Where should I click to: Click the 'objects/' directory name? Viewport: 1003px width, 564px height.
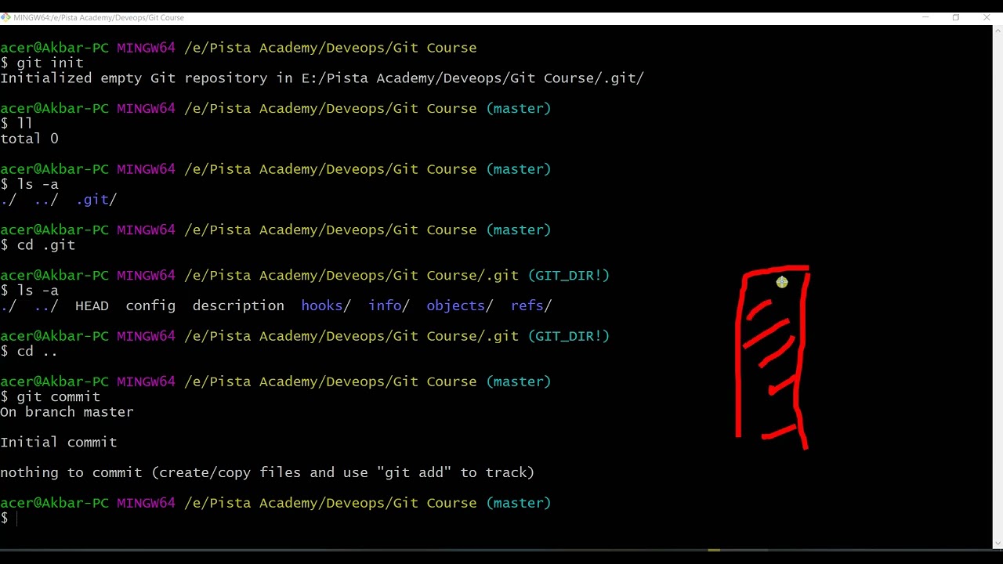coord(460,305)
